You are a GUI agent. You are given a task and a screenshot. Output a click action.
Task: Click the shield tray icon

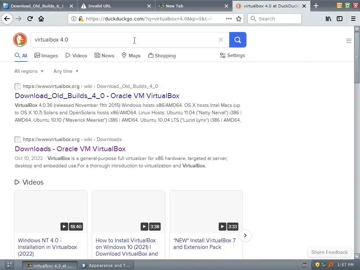coord(317,265)
